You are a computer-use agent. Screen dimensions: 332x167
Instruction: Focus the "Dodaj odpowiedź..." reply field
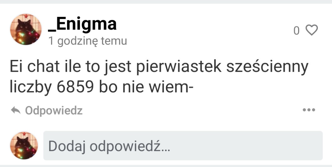[x=183, y=145]
